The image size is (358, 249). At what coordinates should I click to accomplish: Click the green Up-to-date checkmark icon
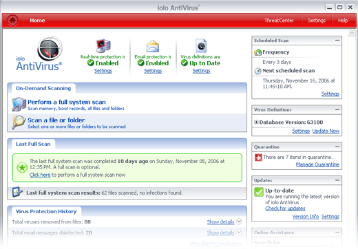259,192
